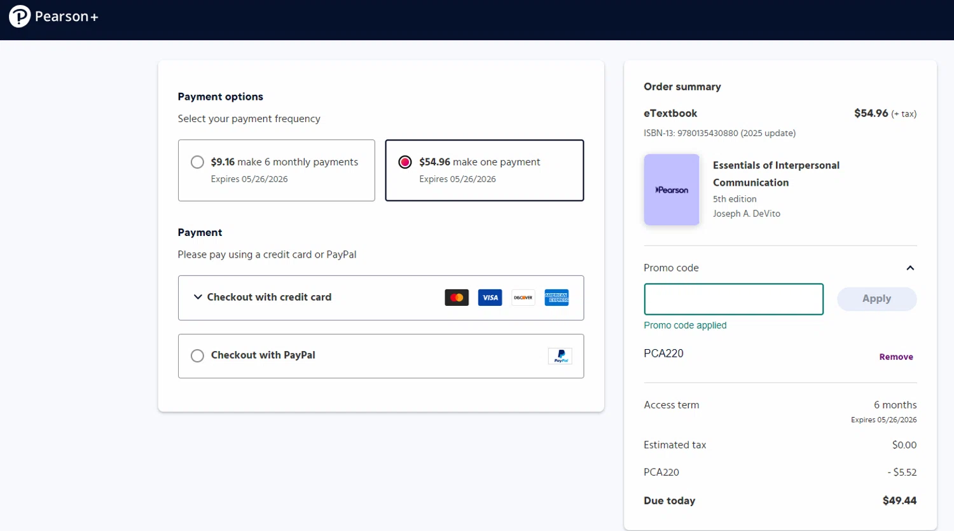954x531 pixels.
Task: Click the Select your payment frequency text
Action: coord(249,119)
